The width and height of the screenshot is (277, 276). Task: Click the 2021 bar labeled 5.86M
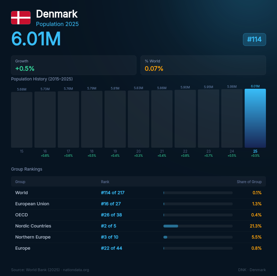(x=162, y=119)
